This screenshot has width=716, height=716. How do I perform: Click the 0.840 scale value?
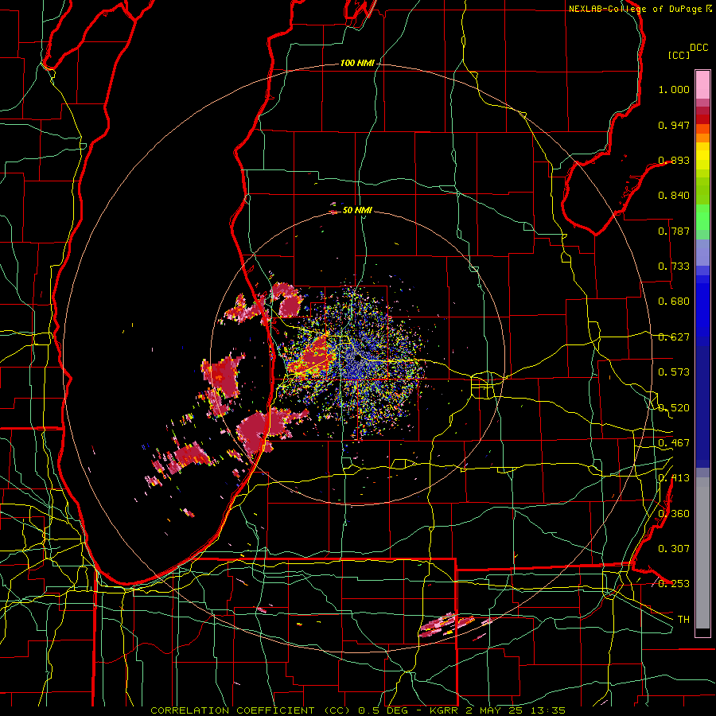pyautogui.click(x=674, y=196)
